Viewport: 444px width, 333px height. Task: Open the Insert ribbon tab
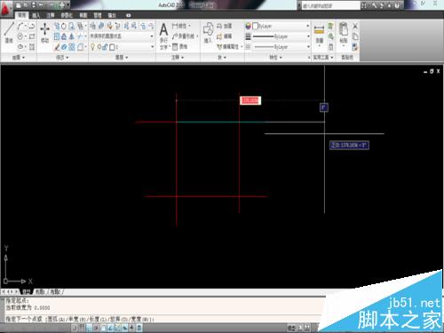point(36,15)
